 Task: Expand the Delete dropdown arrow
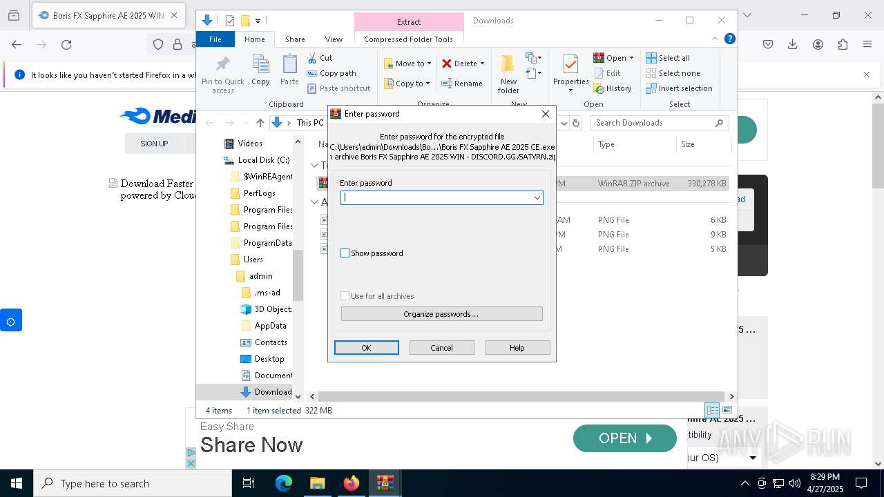click(482, 64)
